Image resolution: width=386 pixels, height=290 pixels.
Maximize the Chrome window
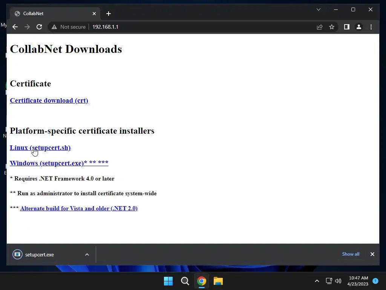click(353, 9)
